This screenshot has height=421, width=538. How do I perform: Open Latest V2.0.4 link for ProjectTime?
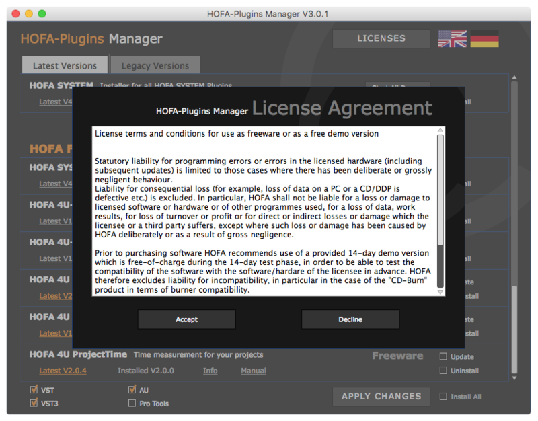[x=63, y=371]
